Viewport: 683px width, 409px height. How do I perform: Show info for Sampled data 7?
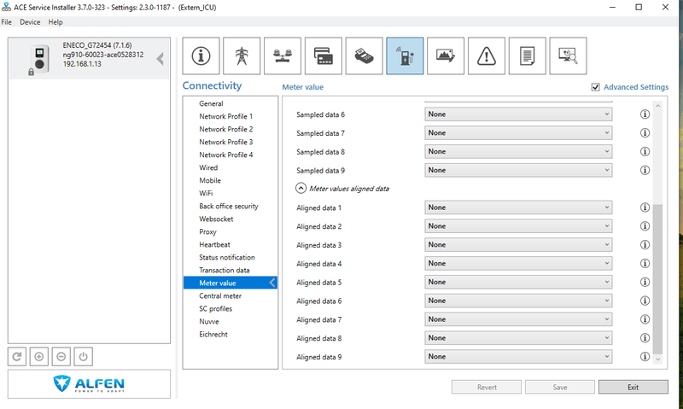click(645, 133)
